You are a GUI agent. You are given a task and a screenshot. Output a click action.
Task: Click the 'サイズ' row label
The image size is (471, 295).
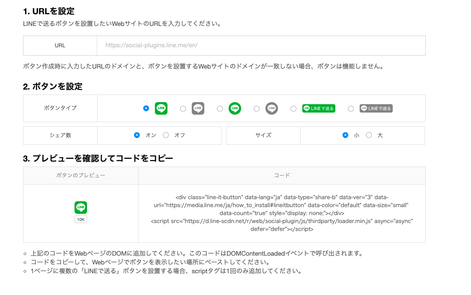pyautogui.click(x=263, y=135)
